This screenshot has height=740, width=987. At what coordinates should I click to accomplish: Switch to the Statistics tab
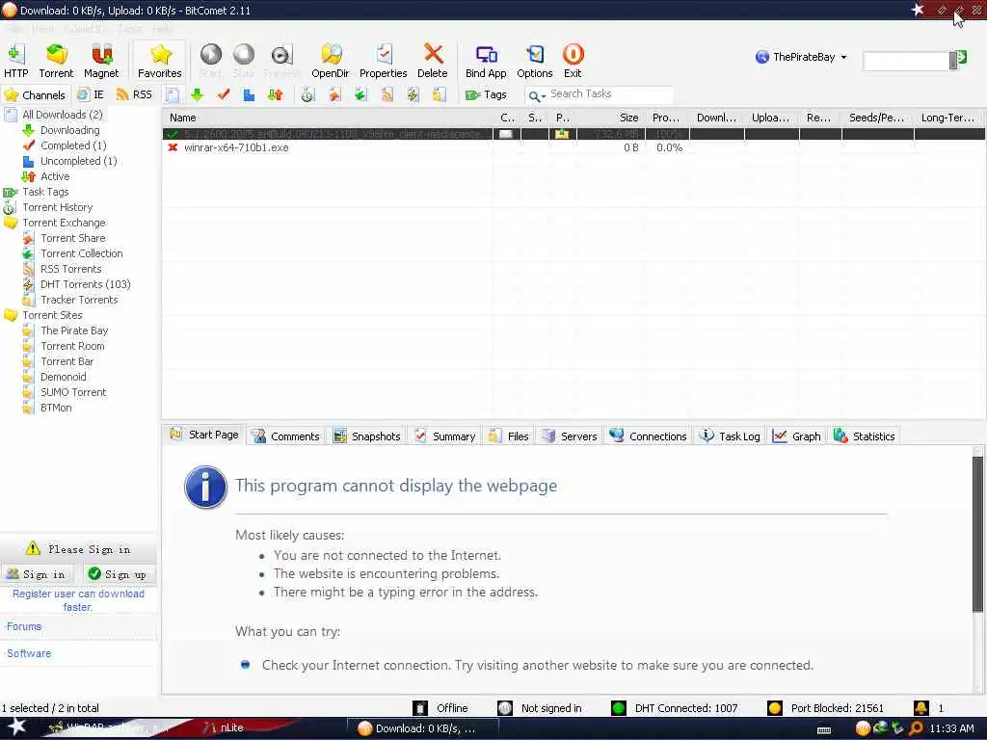[x=865, y=436]
